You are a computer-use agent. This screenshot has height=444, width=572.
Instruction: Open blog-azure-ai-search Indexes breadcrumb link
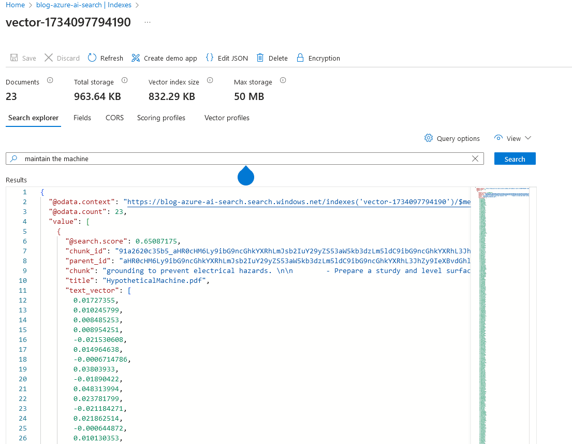[83, 5]
